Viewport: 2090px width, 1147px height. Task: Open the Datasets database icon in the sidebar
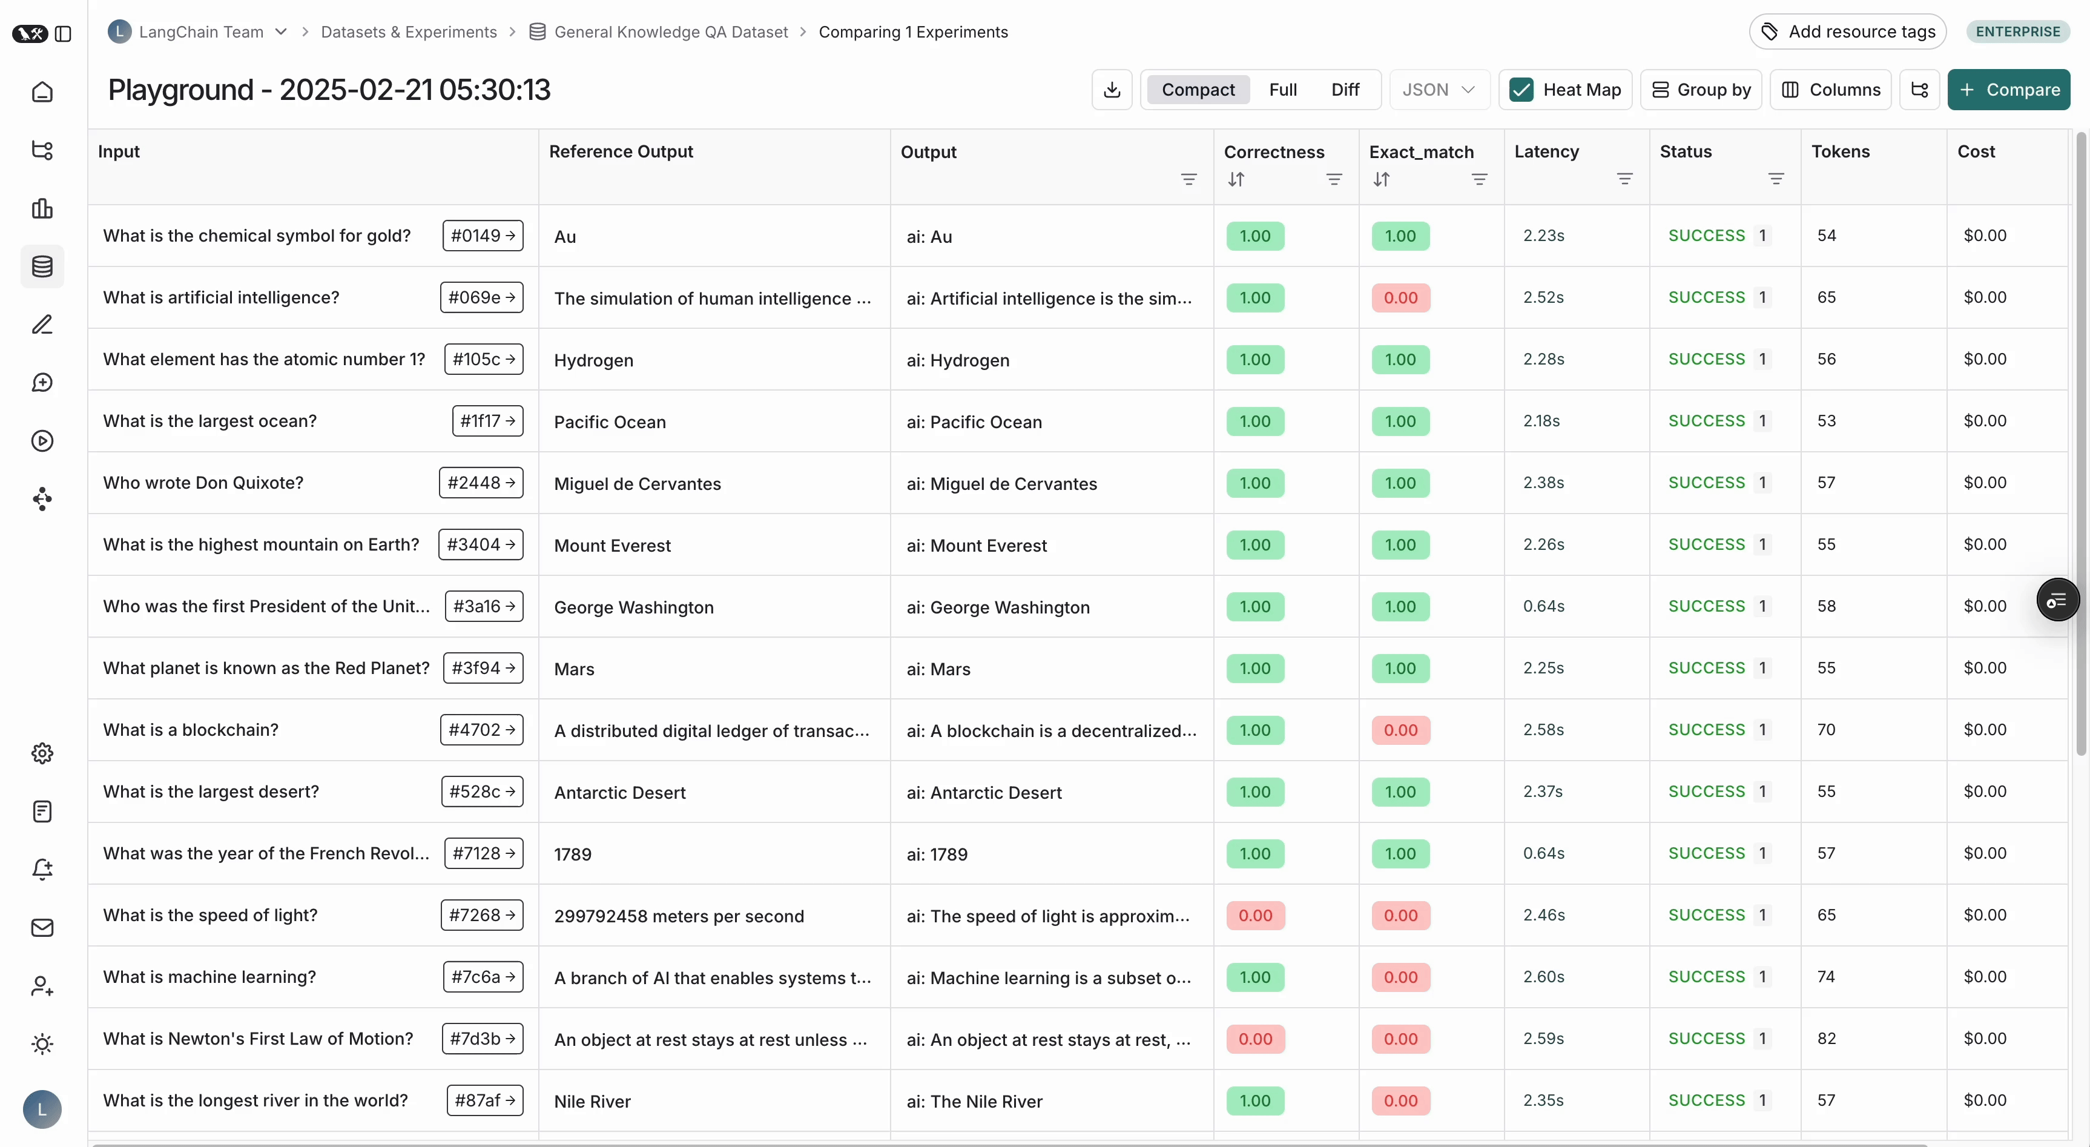coord(42,266)
